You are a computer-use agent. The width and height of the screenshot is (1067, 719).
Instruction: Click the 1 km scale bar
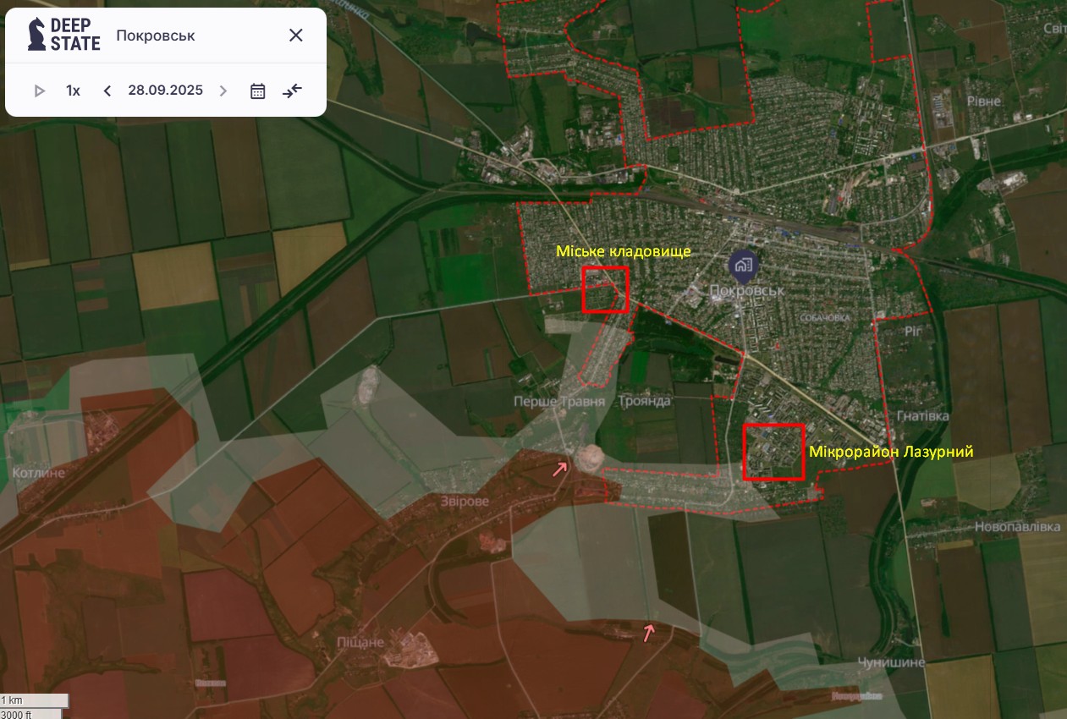click(34, 700)
